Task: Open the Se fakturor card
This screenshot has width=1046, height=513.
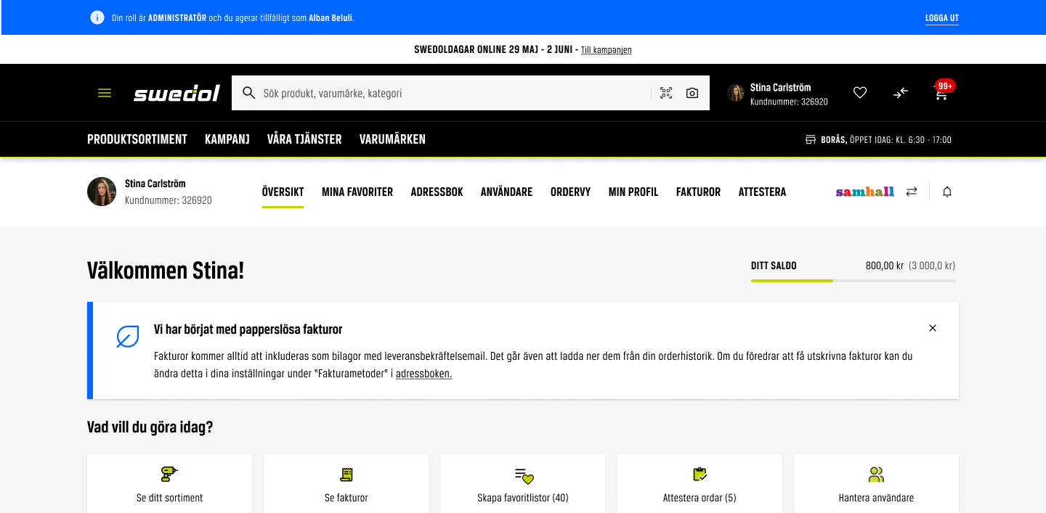Action: click(x=346, y=484)
